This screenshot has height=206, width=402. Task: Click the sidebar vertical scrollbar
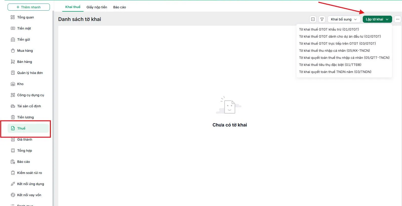point(53,108)
